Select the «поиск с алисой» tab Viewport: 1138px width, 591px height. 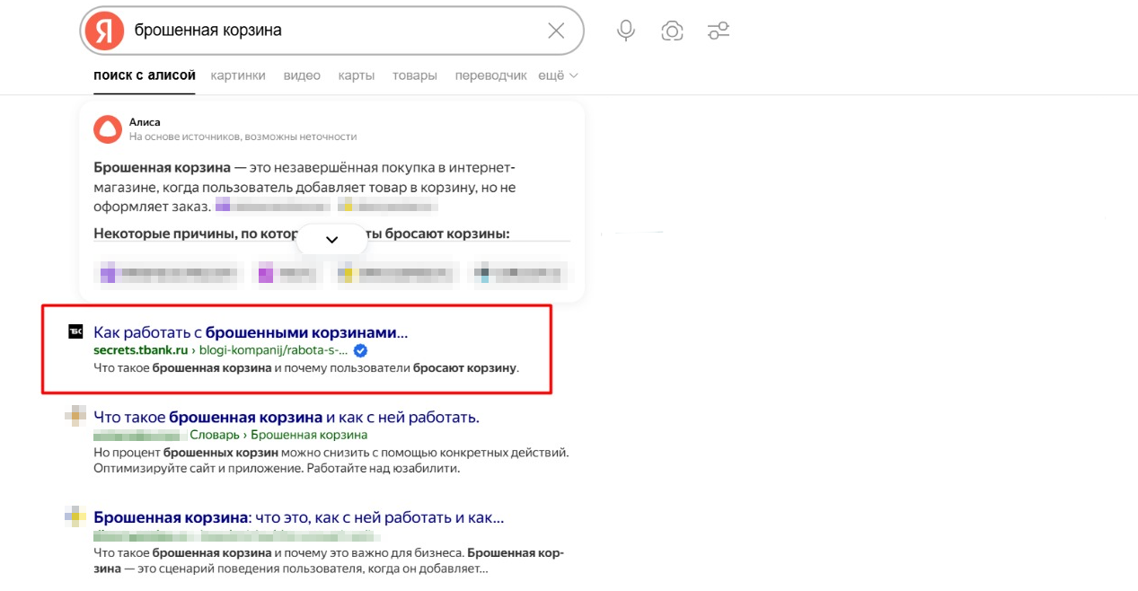[145, 75]
